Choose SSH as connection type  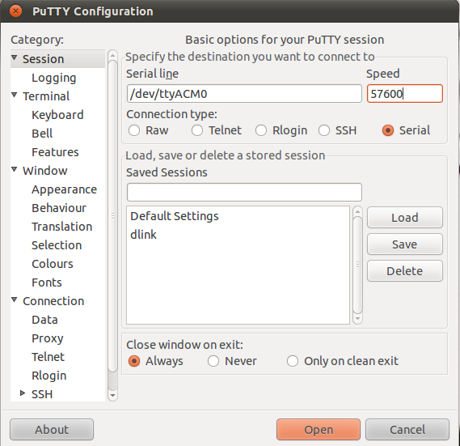click(x=324, y=130)
